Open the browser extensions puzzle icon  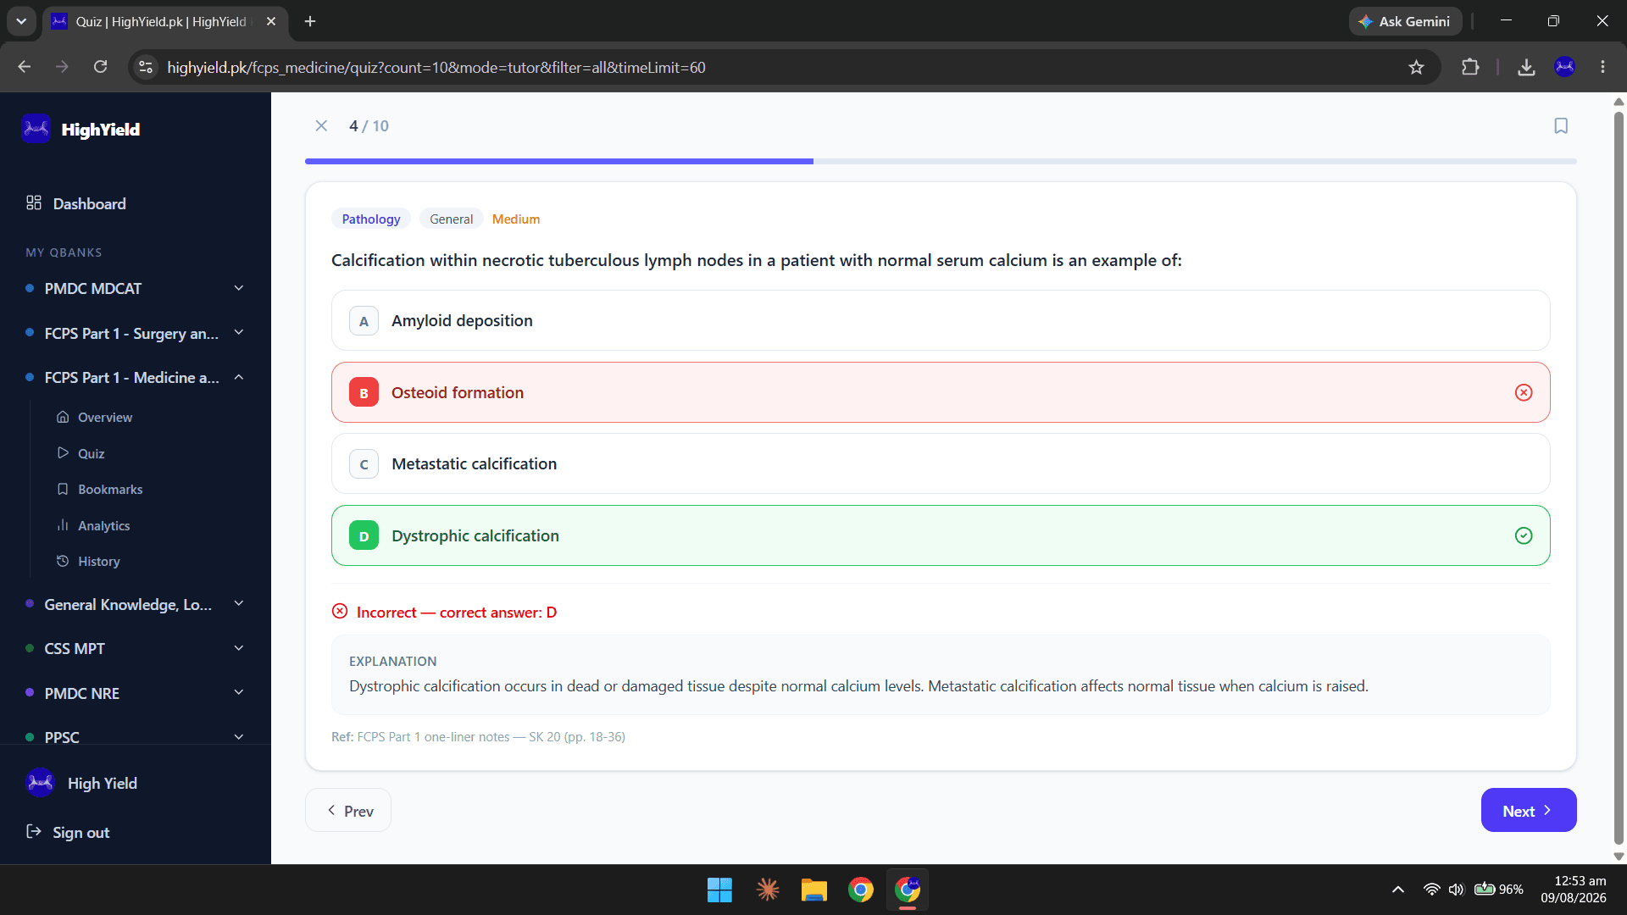coord(1470,67)
